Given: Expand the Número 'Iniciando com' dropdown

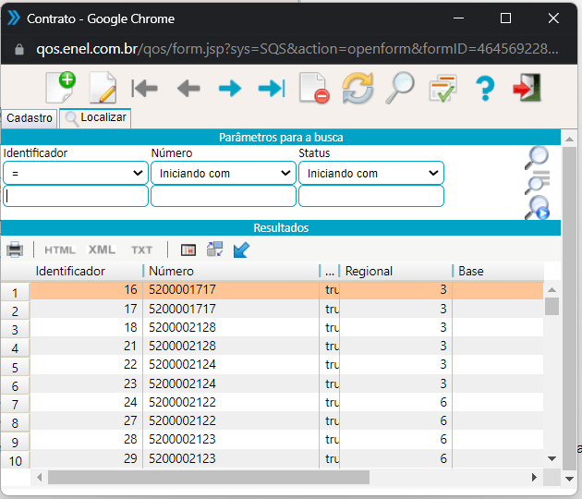Looking at the screenshot, I should click(223, 173).
